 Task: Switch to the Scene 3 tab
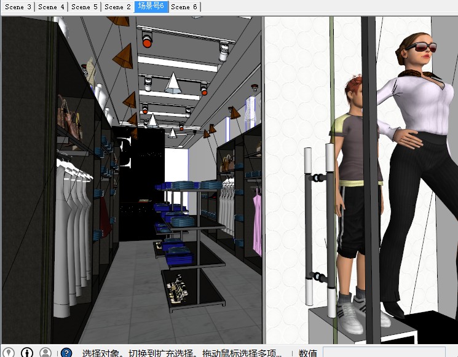(x=18, y=7)
